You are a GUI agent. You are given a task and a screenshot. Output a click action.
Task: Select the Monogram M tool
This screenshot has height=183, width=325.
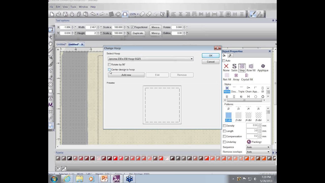point(51,105)
